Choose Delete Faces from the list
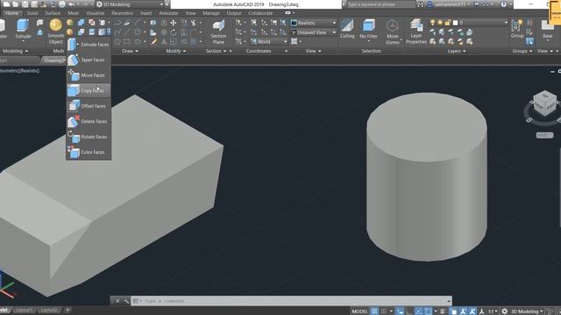This screenshot has height=315, width=561. coord(89,122)
